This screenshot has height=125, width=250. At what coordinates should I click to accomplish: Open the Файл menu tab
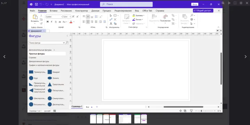32,11
